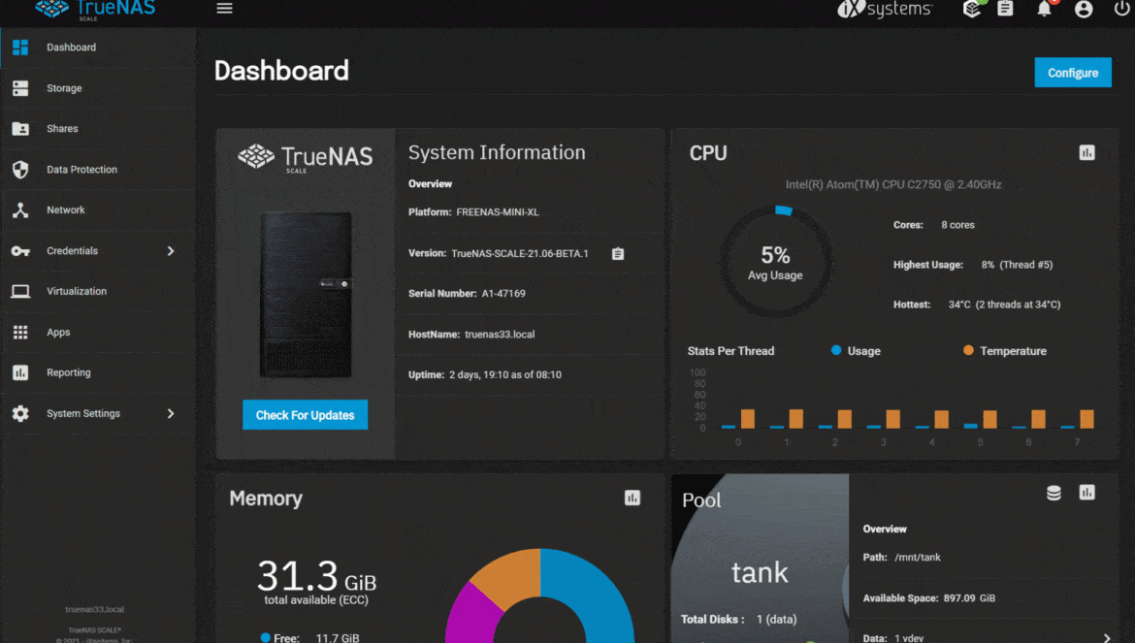Click the 'System Information' card heading
Screen dimensions: 1135x643
[x=497, y=152]
